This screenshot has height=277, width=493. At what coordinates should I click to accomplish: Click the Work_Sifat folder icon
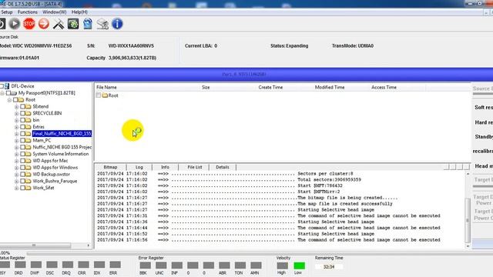(x=29, y=188)
